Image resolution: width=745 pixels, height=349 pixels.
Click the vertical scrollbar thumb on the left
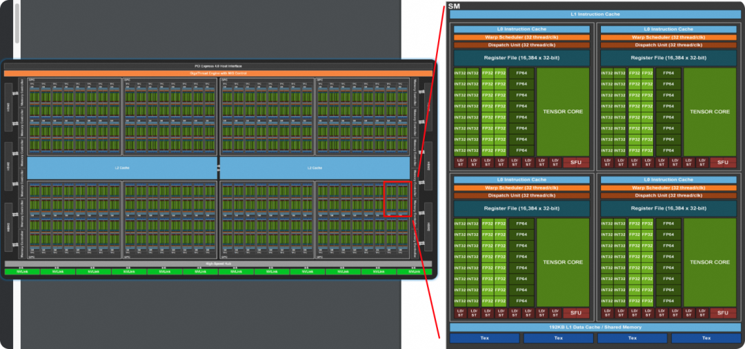(x=17, y=23)
